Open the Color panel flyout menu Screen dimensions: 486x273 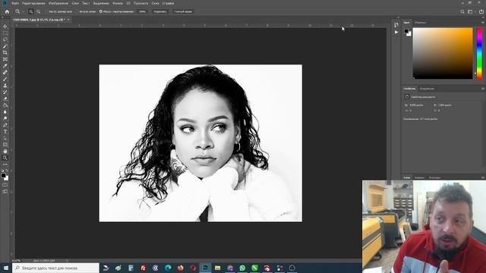483,23
